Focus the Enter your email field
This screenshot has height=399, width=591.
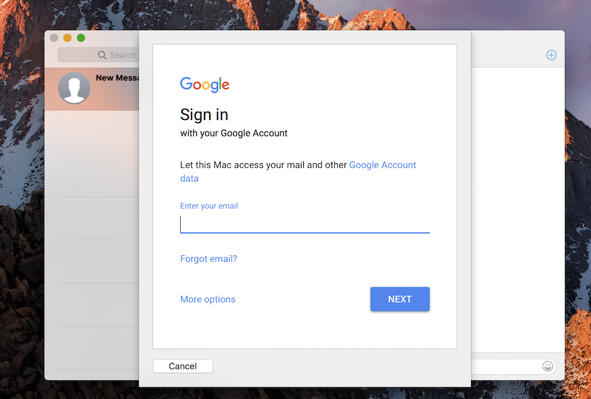305,225
